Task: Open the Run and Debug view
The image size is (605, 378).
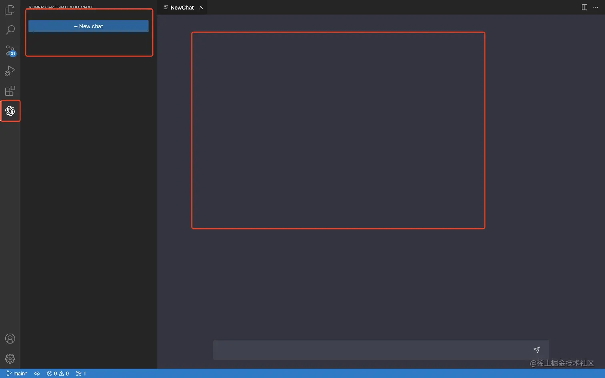Action: coord(10,71)
